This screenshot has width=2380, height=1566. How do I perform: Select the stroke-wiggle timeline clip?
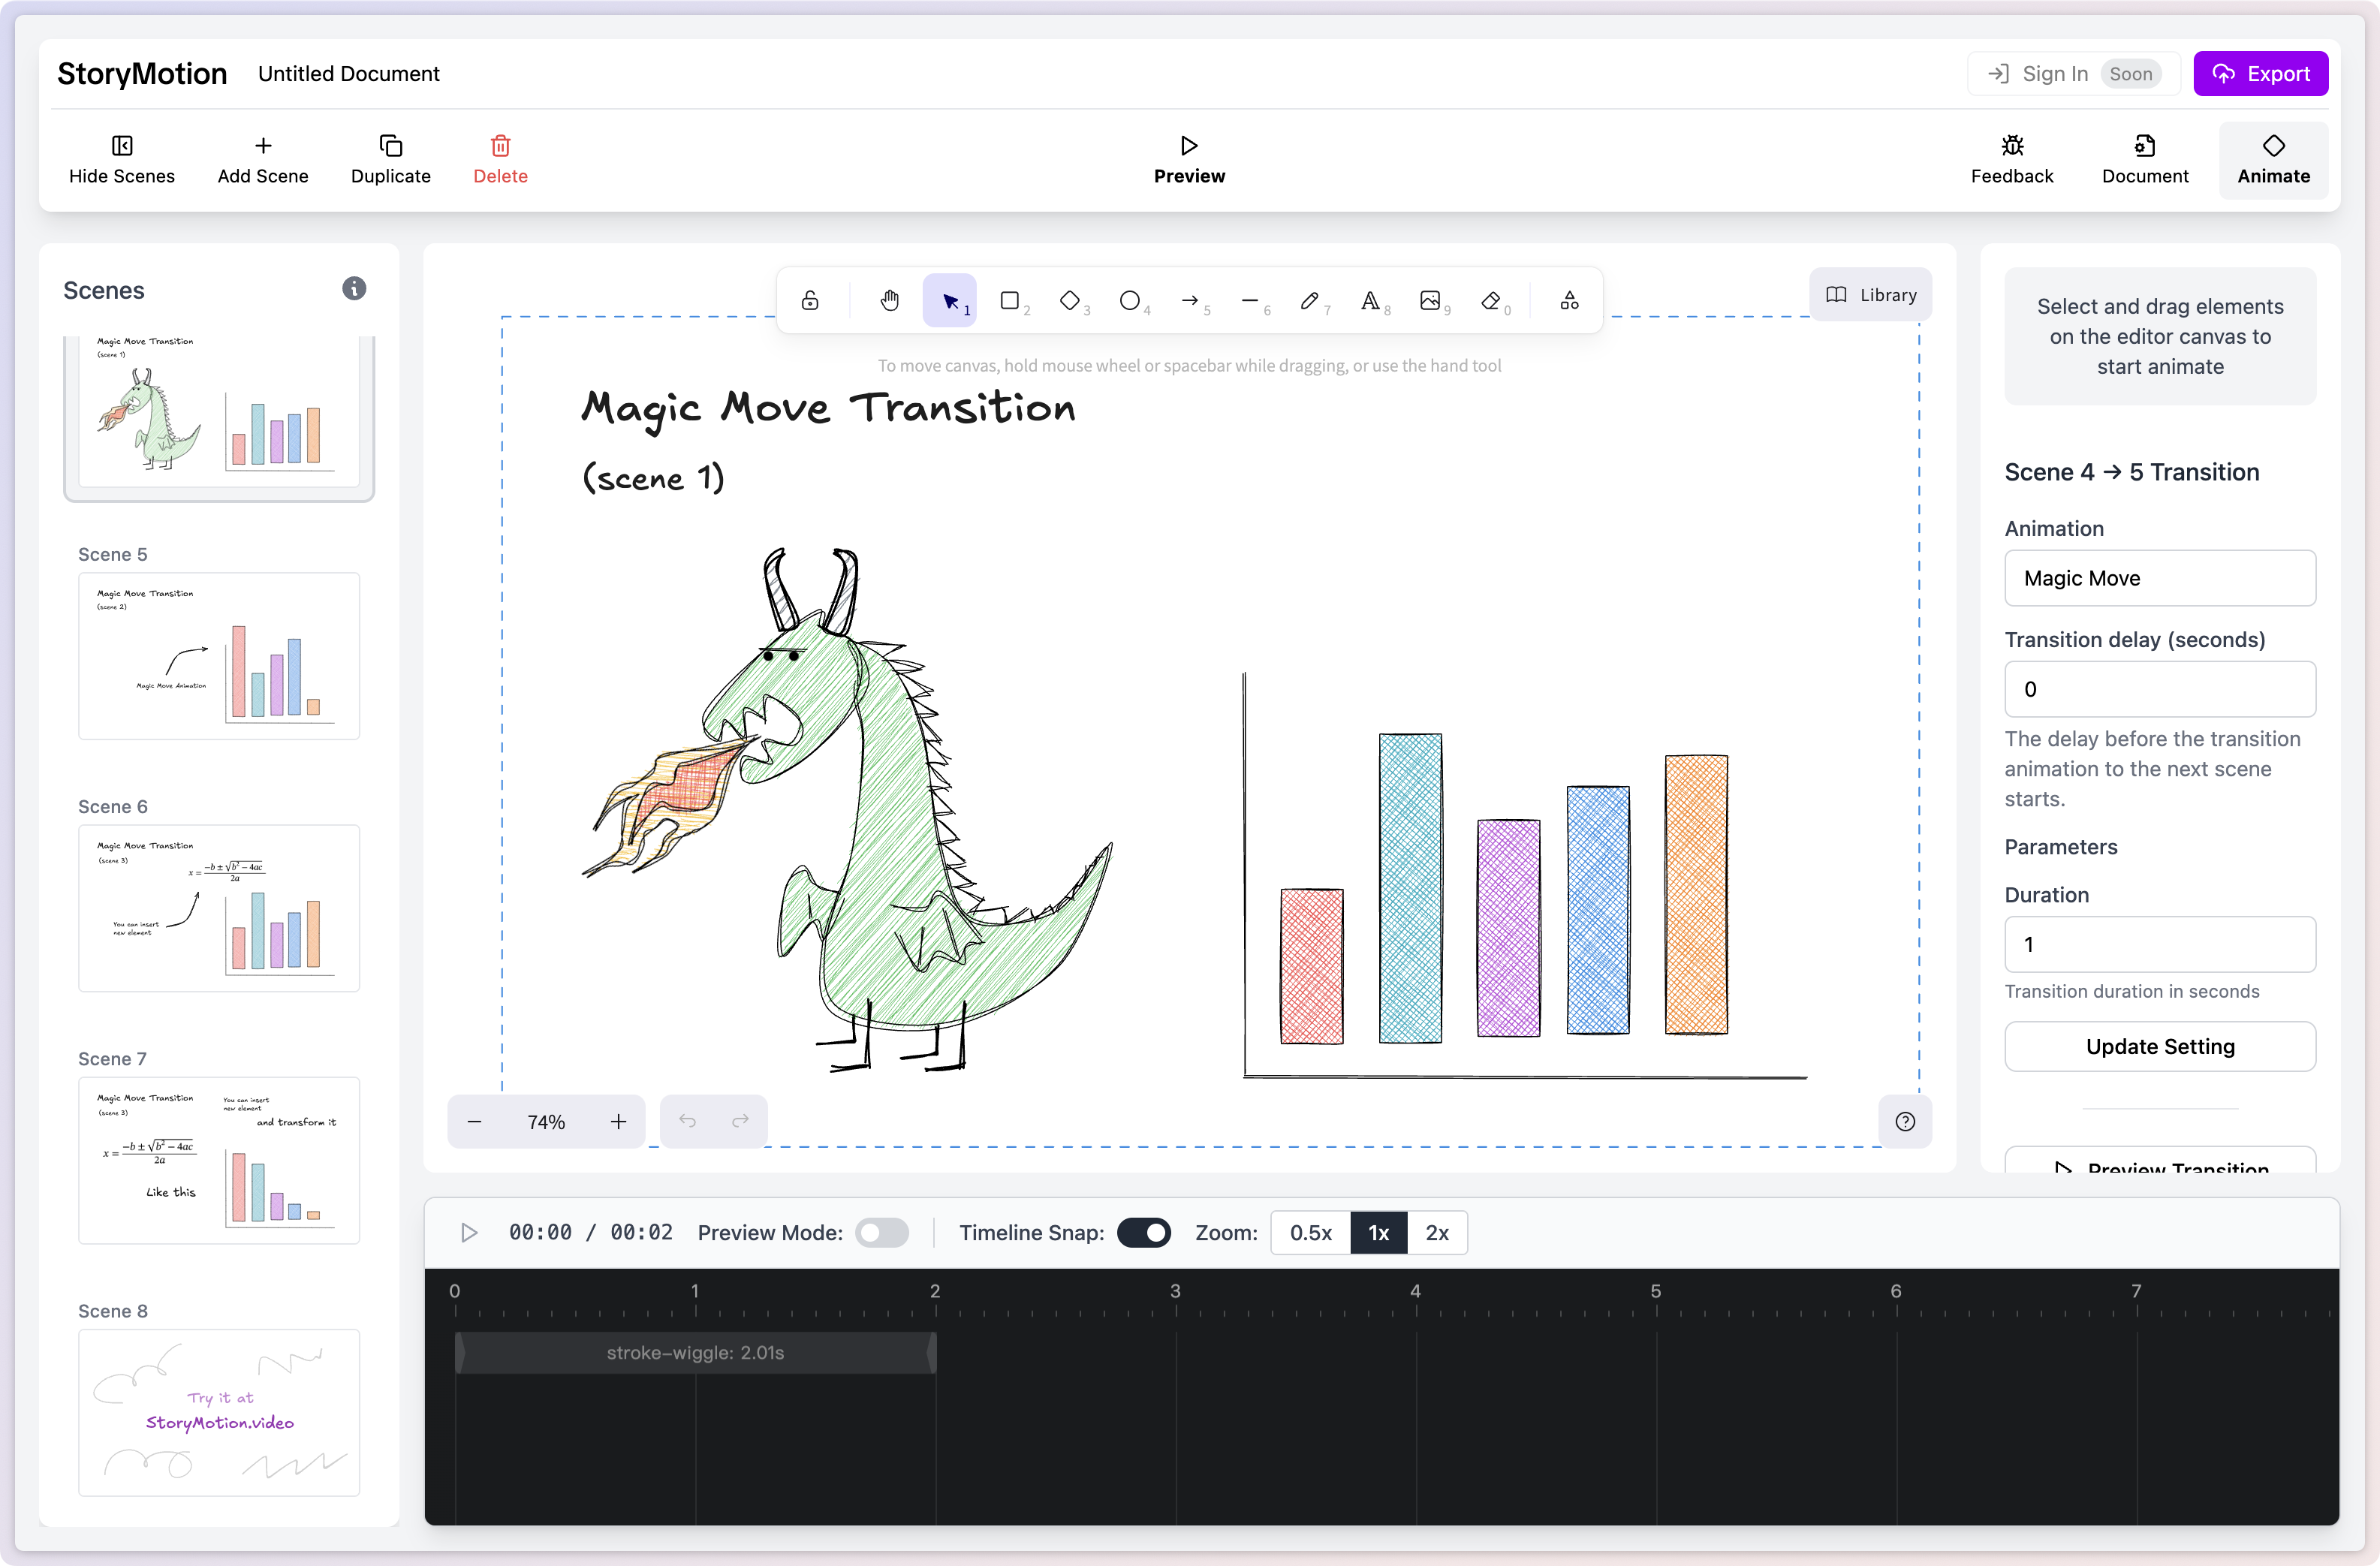click(695, 1352)
